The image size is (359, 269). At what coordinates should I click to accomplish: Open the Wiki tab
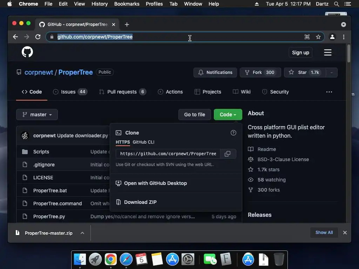click(x=242, y=92)
